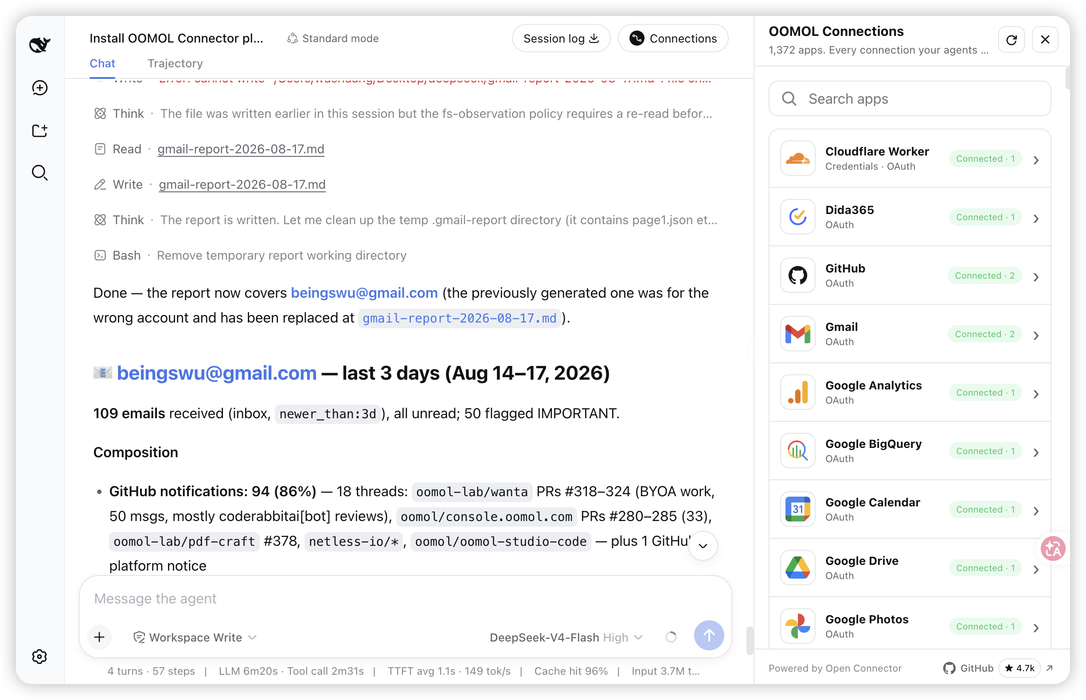Click the envelope emoji before report heading
The width and height of the screenshot is (1086, 700).
coord(103,373)
